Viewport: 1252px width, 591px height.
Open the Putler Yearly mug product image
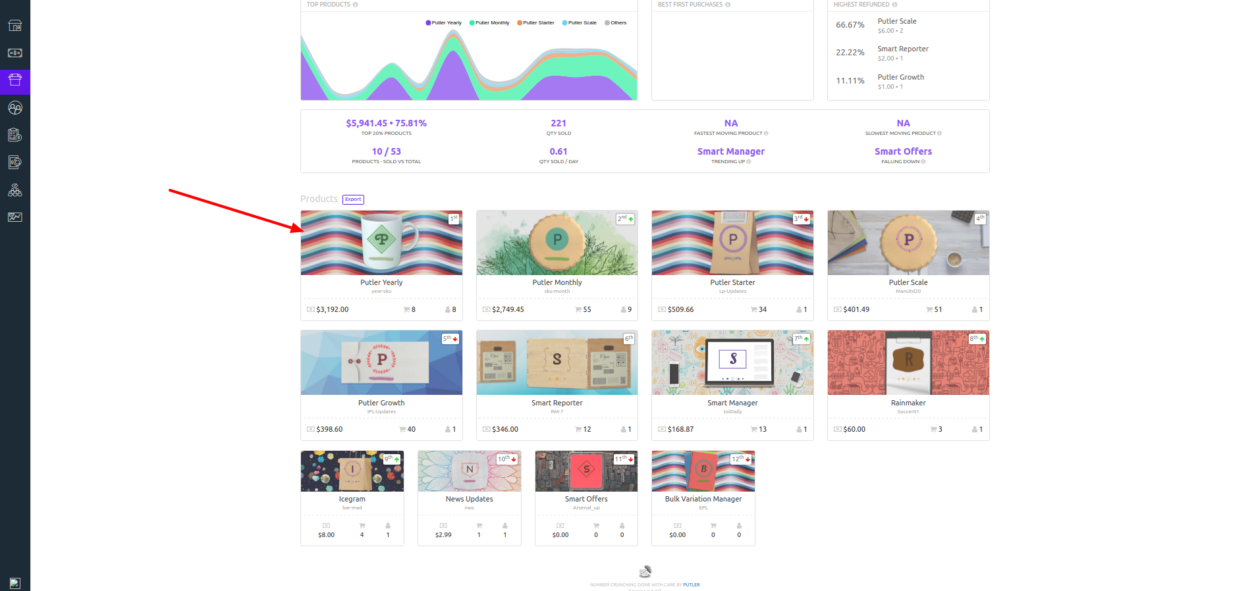(x=381, y=243)
